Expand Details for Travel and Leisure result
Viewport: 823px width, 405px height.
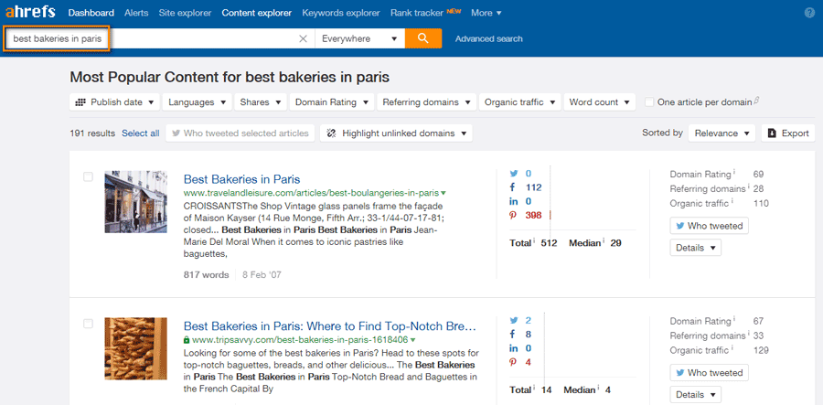[696, 248]
